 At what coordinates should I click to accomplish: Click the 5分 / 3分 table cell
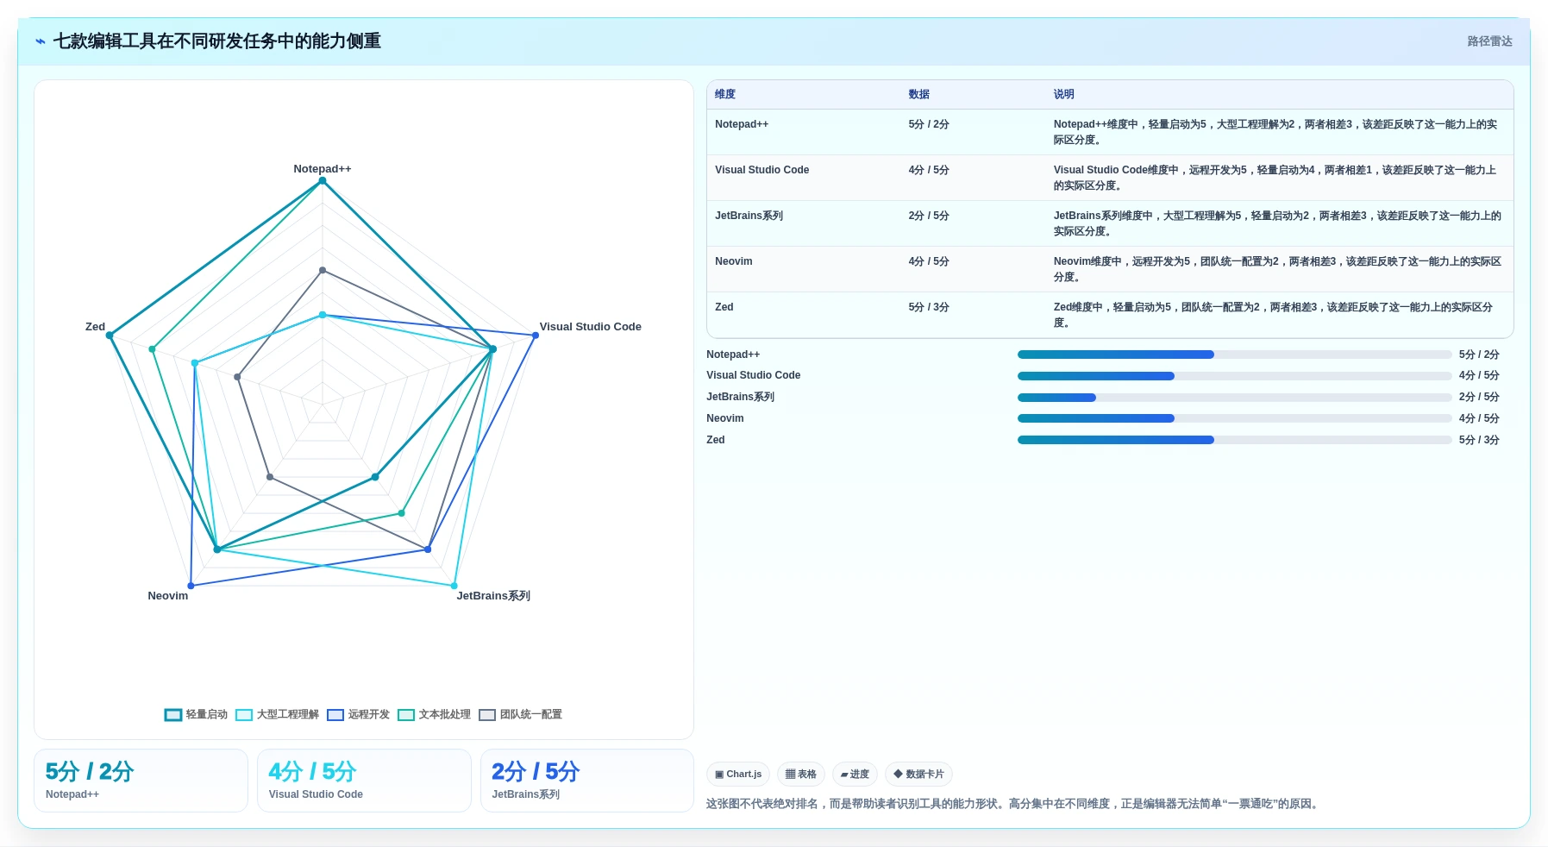click(929, 307)
